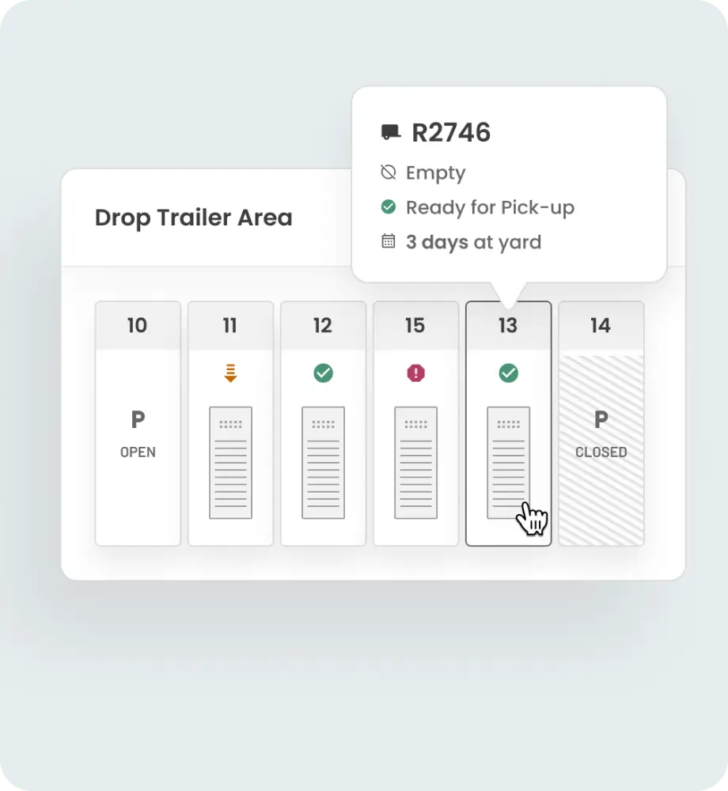Select the trailer occupying slot 13
Viewport: 728px width, 791px height.
[x=508, y=459]
